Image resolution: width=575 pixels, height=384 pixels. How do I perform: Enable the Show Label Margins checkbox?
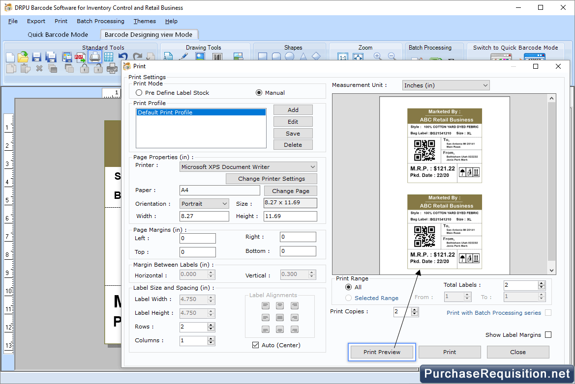(549, 334)
